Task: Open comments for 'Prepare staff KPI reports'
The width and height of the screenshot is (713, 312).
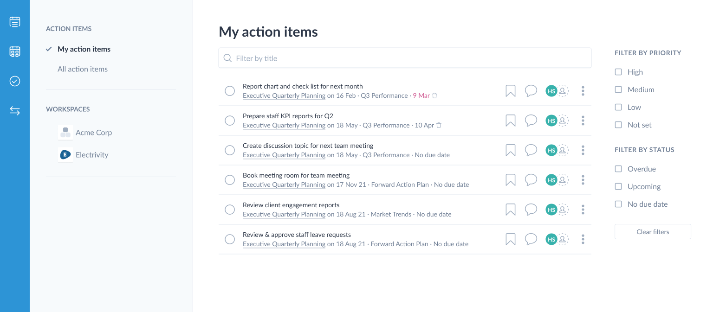Action: pyautogui.click(x=531, y=121)
